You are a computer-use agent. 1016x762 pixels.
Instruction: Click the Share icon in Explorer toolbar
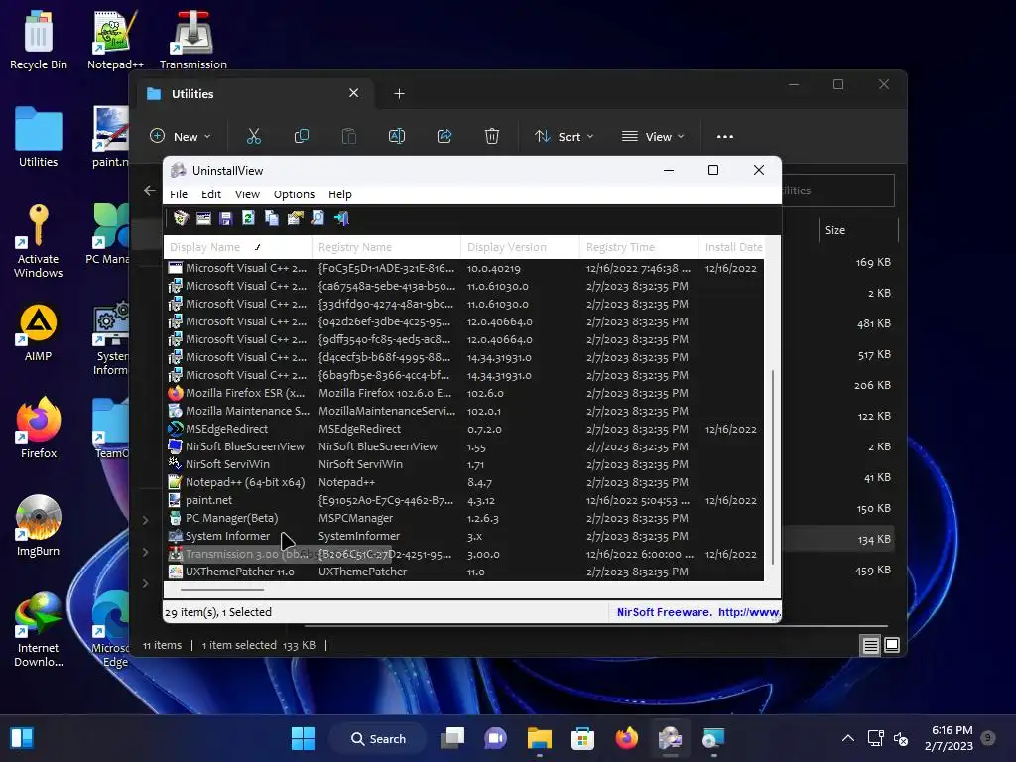[x=444, y=136]
